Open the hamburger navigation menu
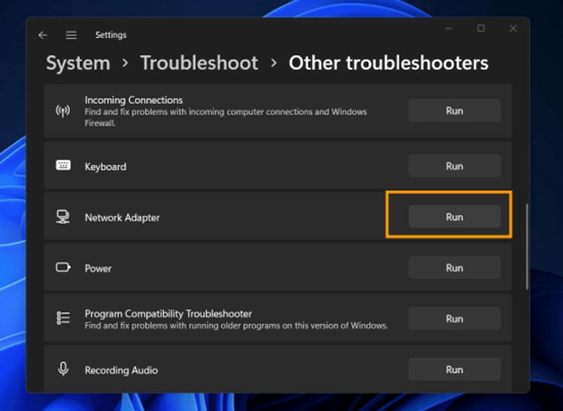563x411 pixels. (71, 35)
